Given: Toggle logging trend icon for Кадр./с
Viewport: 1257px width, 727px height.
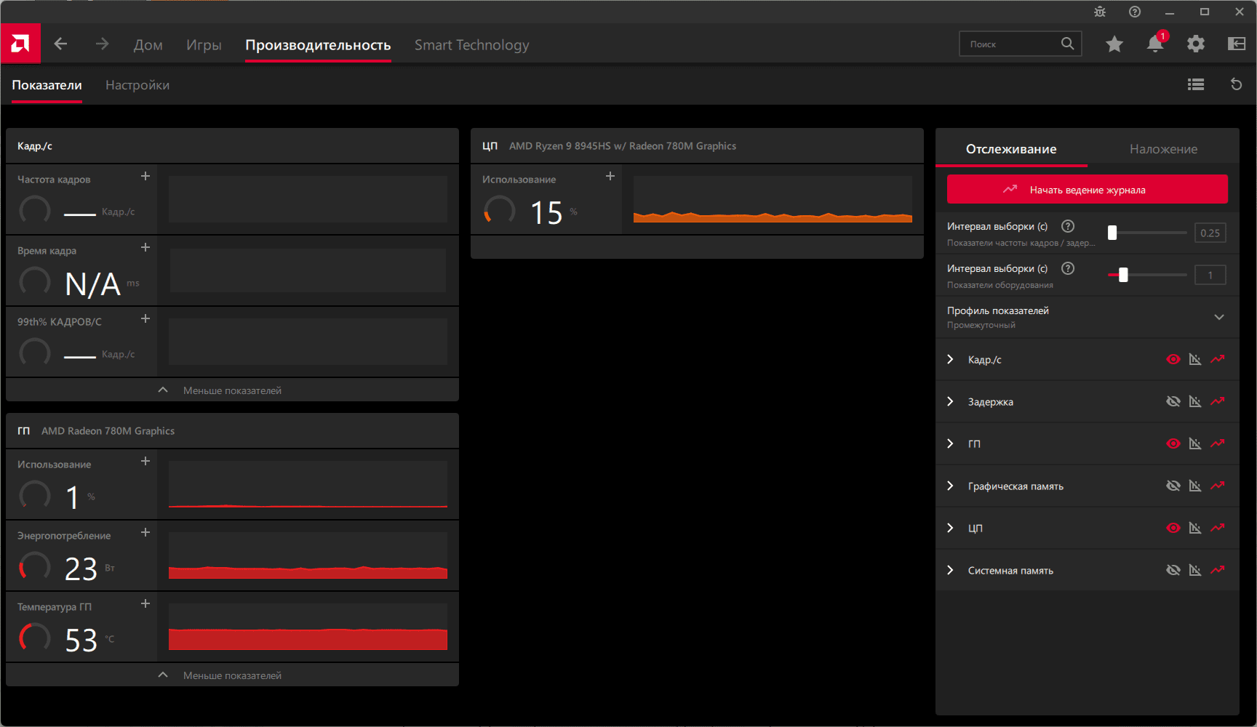Looking at the screenshot, I should coord(1218,359).
